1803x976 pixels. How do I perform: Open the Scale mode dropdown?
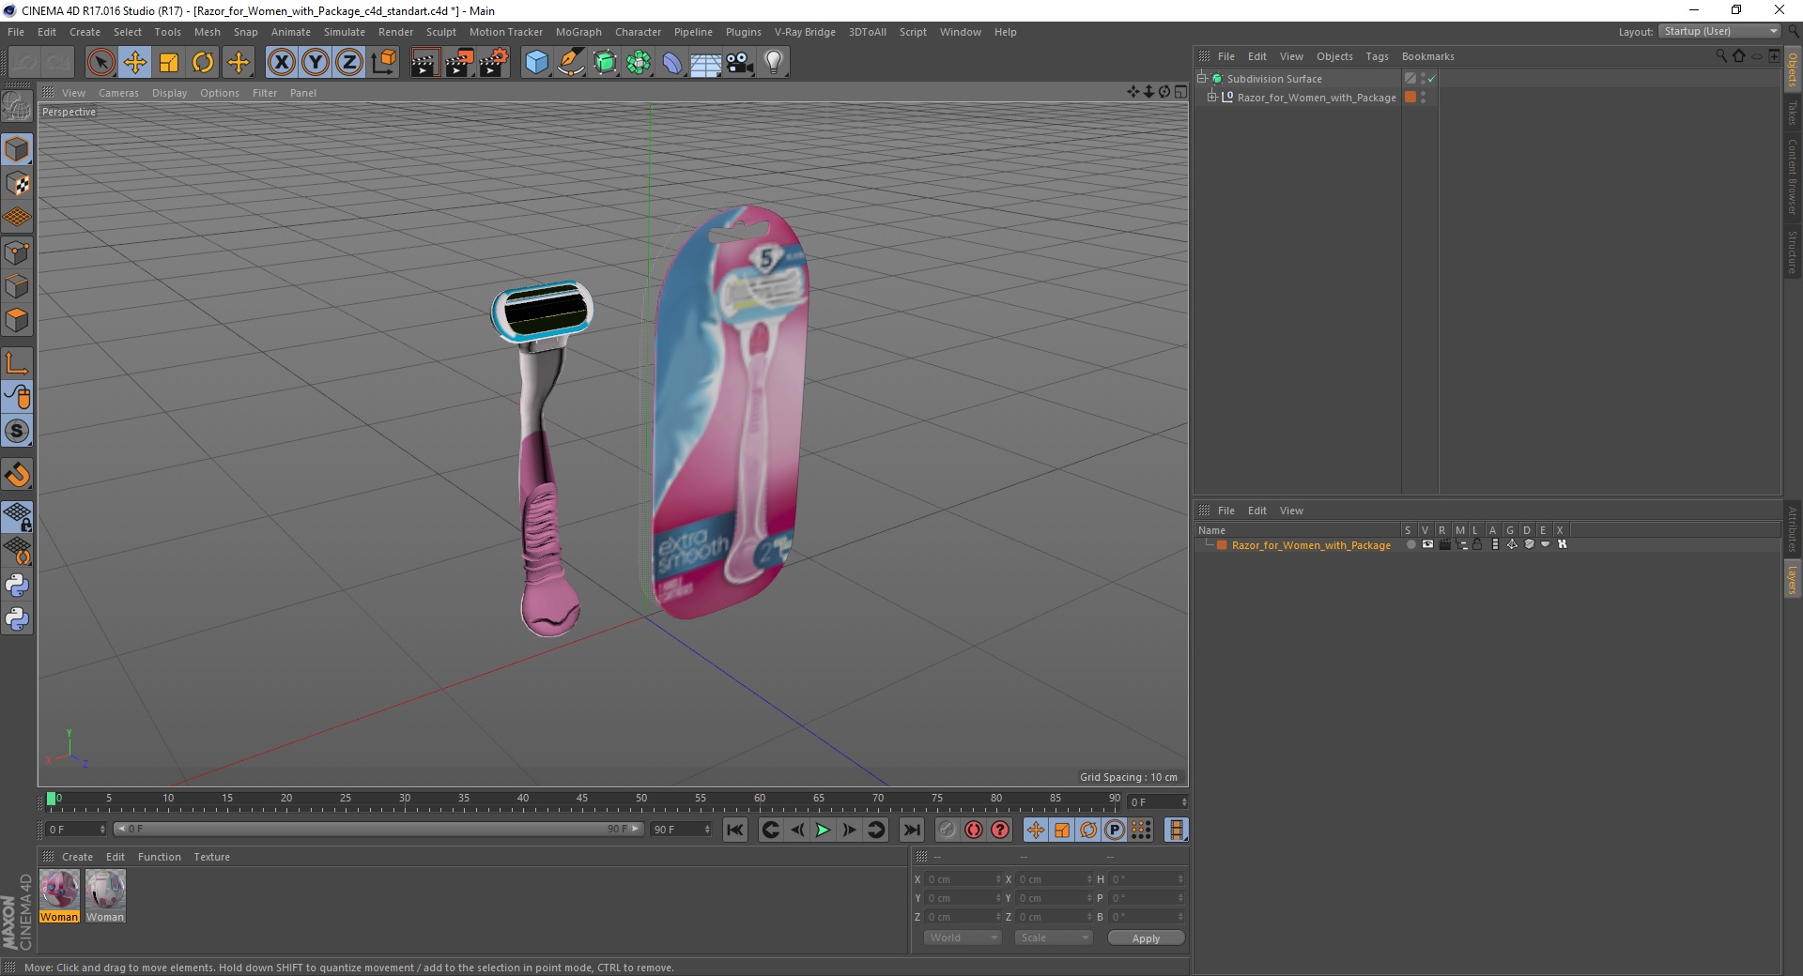tap(1054, 938)
